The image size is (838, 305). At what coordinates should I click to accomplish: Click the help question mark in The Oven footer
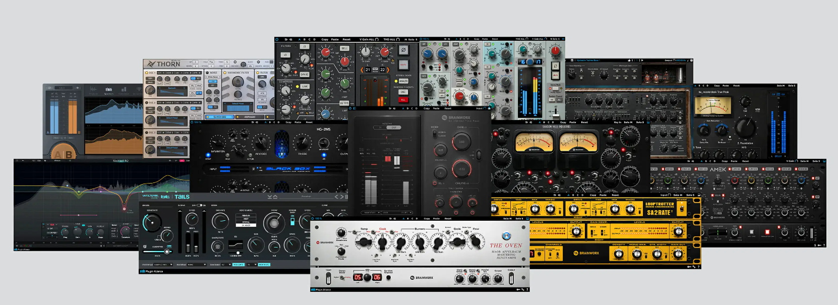click(x=527, y=289)
